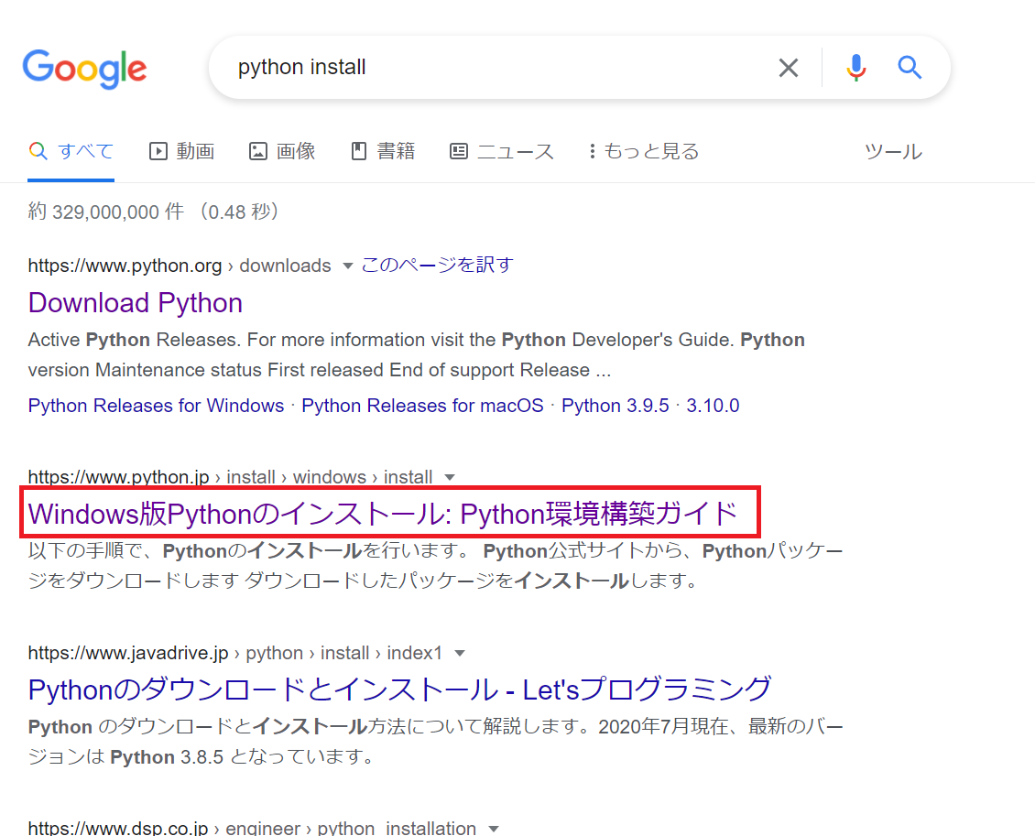This screenshot has height=836, width=1035.
Task: Start the search via the magnifier icon
Action: click(x=909, y=67)
